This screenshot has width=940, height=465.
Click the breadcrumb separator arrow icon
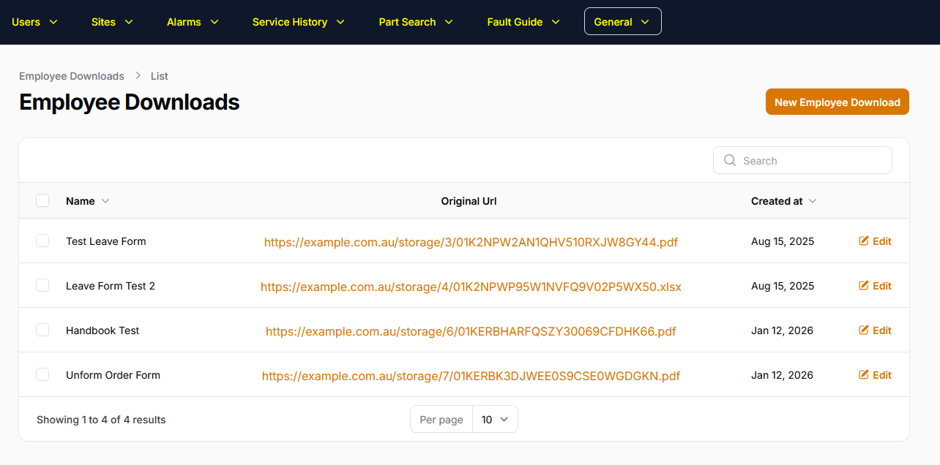coord(138,76)
